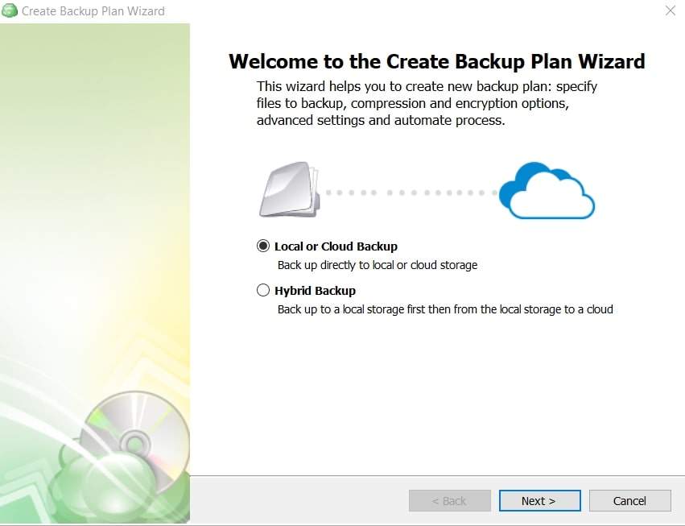Click the top of the green left banner panel
Screen dimensions: 685x526
pos(95,48)
